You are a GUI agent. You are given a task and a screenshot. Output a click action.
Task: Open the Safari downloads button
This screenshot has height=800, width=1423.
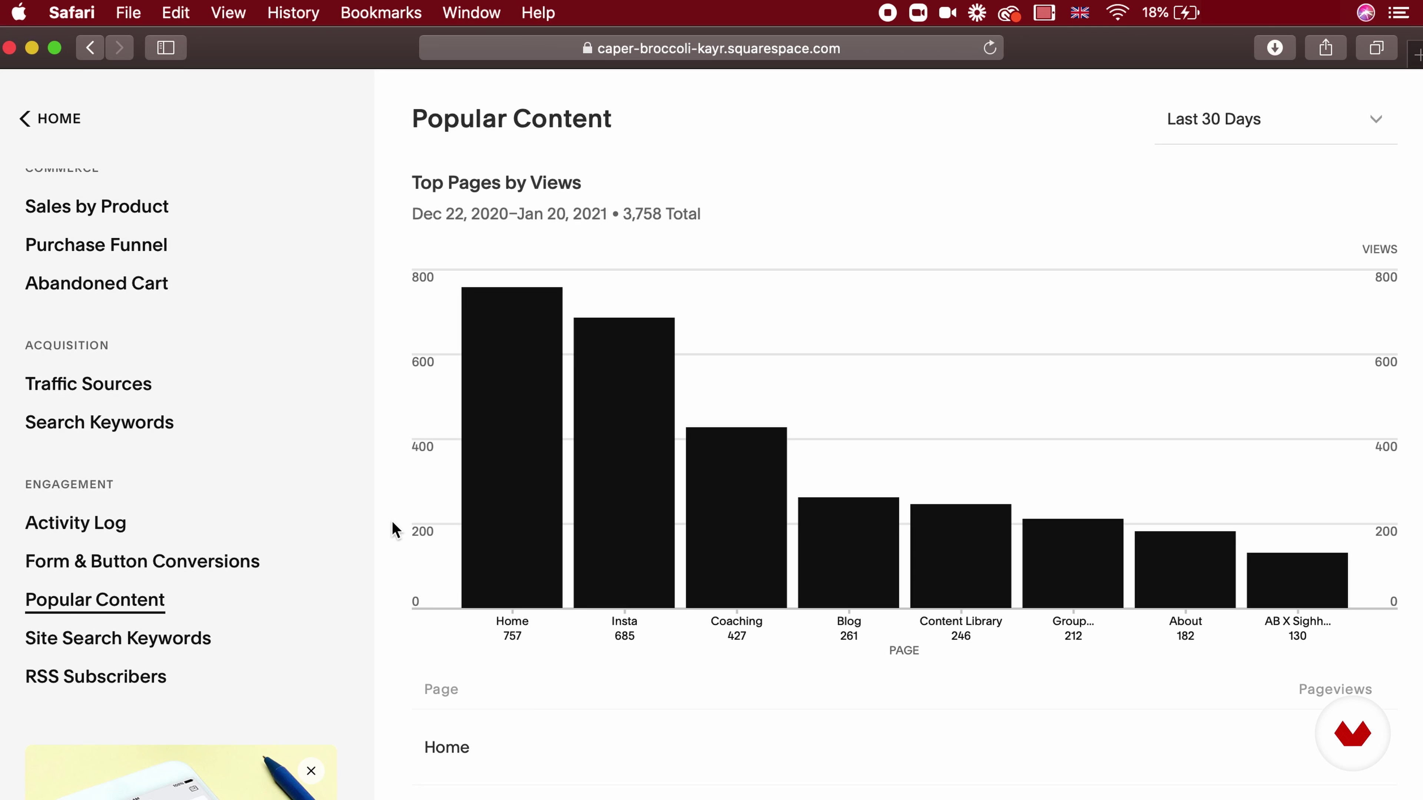click(1274, 47)
